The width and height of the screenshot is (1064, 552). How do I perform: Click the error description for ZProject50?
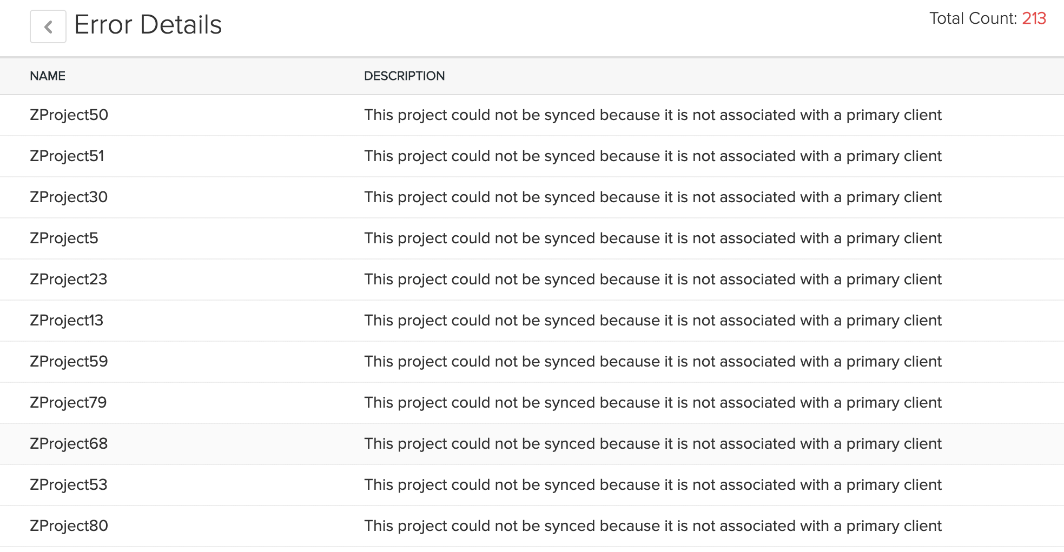(652, 115)
